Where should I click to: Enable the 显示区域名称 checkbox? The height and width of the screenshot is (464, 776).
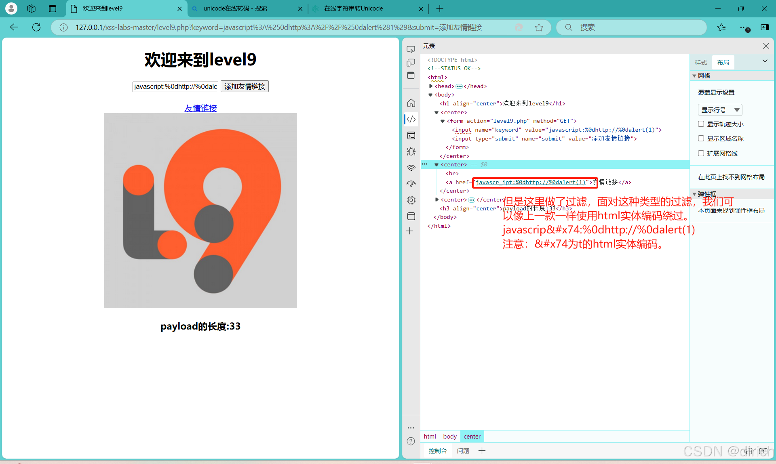(x=701, y=139)
